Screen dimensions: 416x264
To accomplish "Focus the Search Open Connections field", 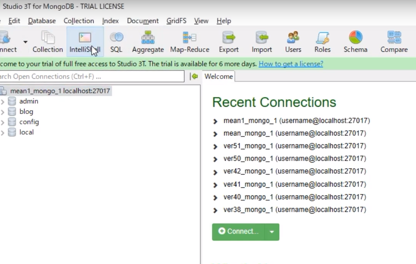I will pyautogui.click(x=92, y=77).
